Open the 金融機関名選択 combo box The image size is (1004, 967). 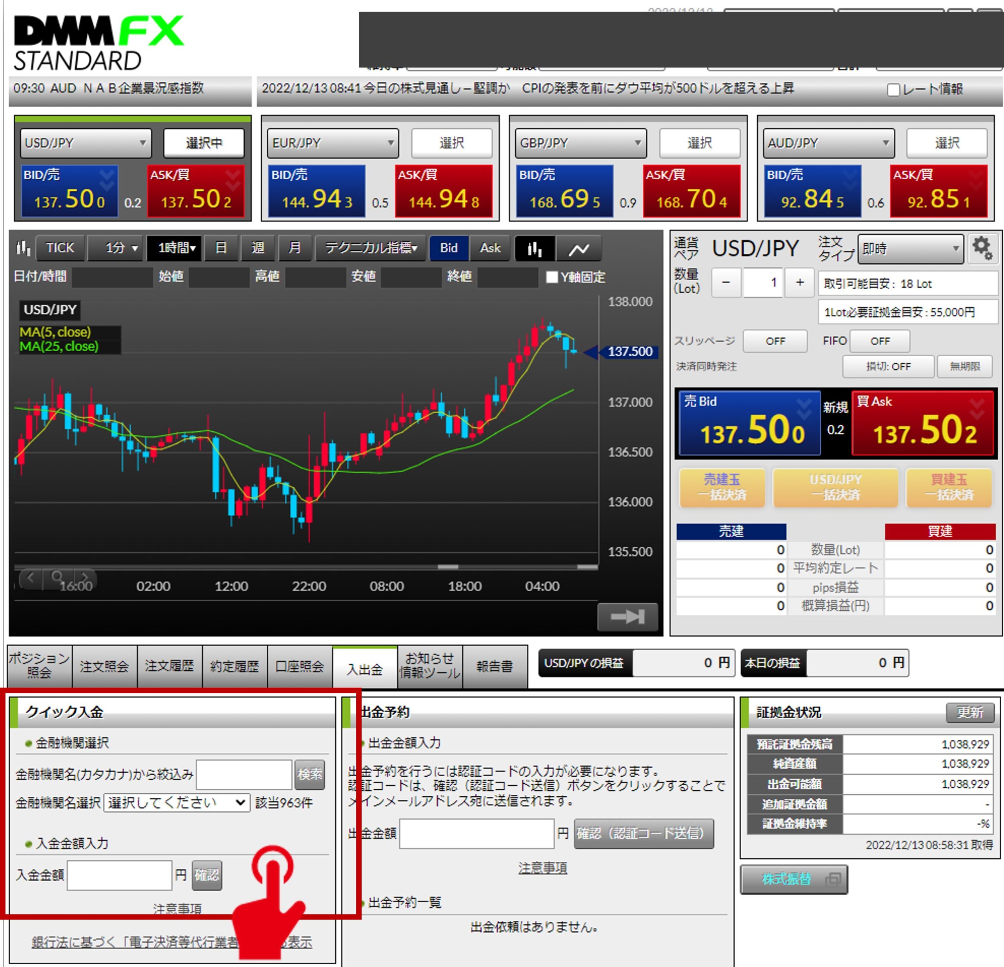coord(176,802)
